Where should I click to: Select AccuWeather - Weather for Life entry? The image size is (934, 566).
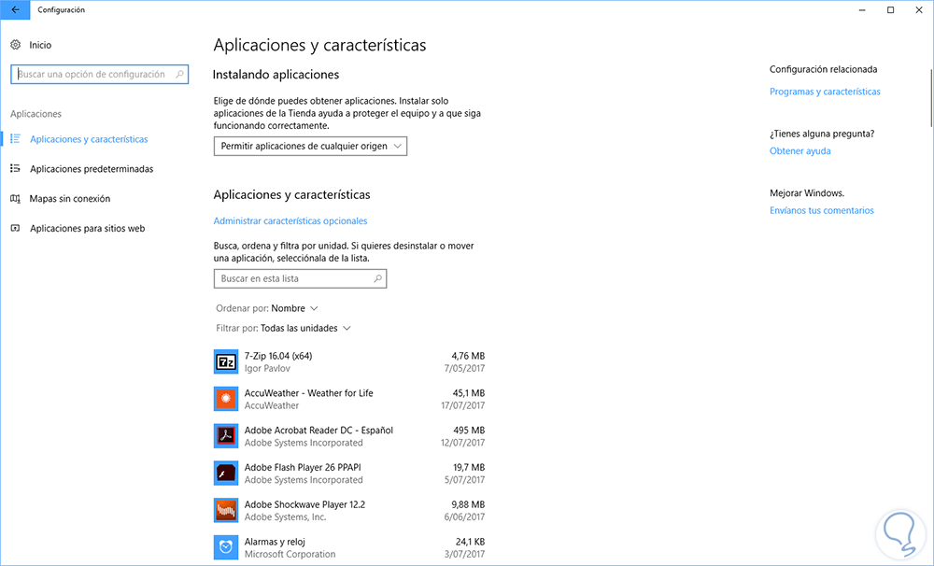349,399
